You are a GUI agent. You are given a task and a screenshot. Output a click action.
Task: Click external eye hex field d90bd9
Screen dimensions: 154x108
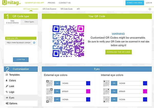point(73,91)
